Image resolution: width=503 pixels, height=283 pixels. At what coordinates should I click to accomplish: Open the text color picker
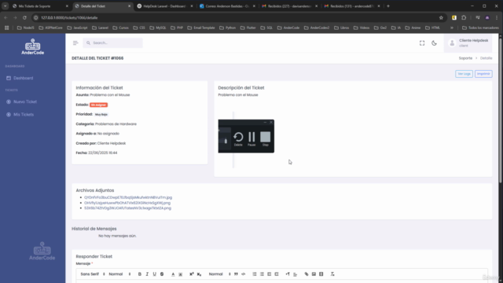[x=173, y=274]
